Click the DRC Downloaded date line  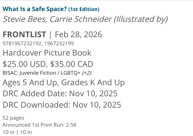pos(62,105)
